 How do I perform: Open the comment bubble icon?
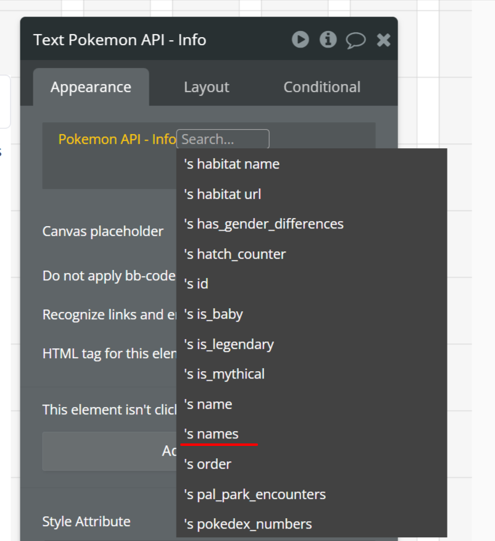click(356, 40)
